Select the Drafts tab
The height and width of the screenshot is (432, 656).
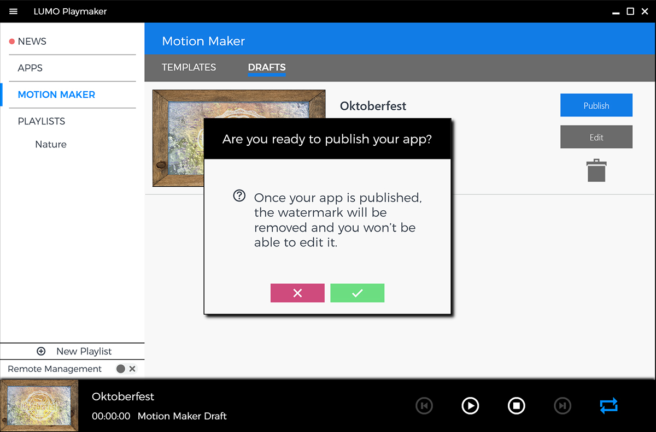(267, 67)
